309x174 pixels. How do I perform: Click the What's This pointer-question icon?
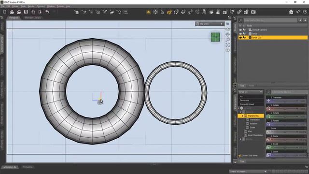pyautogui.click(x=298, y=12)
